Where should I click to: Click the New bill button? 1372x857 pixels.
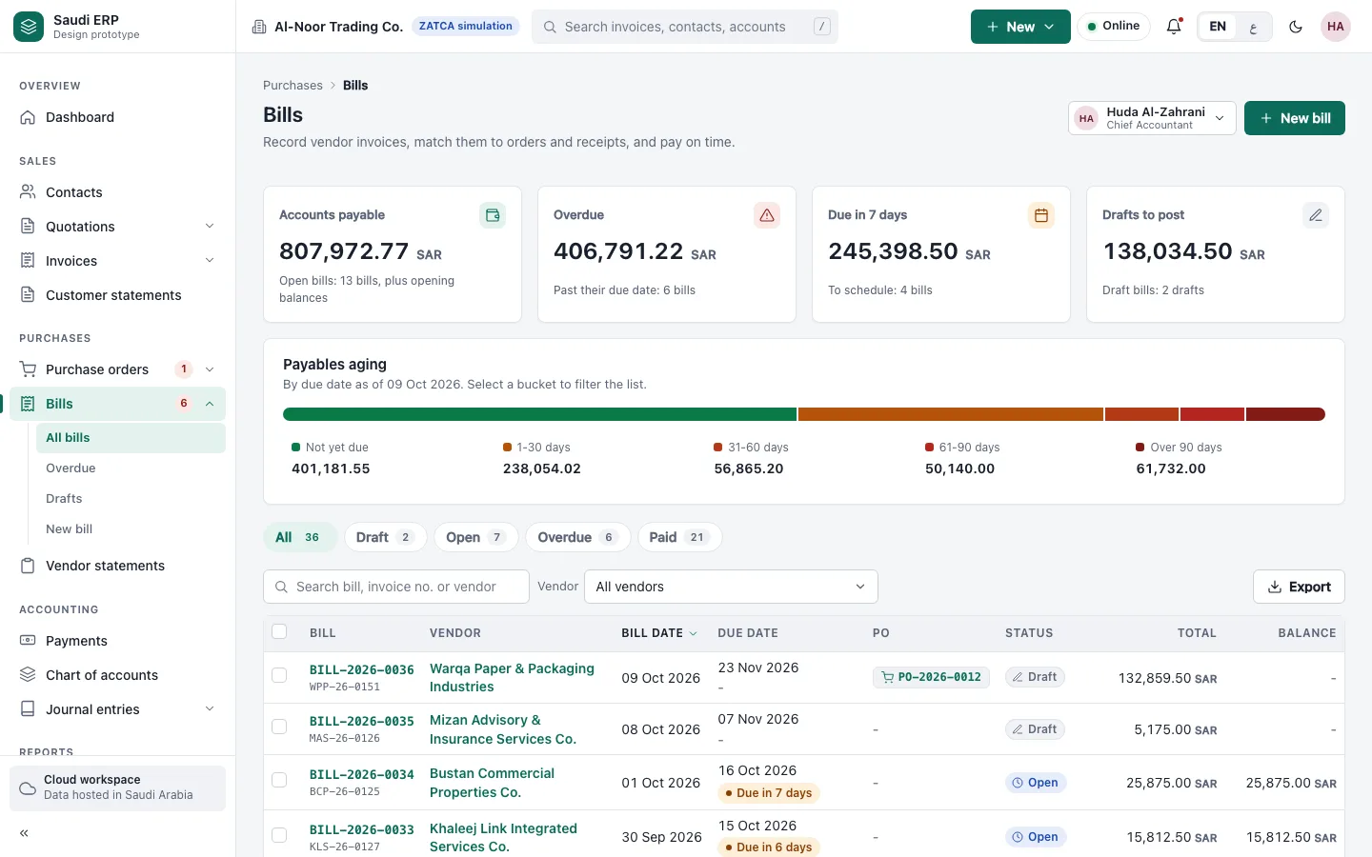(x=1295, y=118)
